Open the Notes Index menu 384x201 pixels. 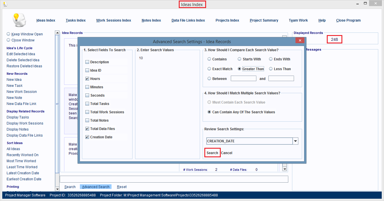151,20
